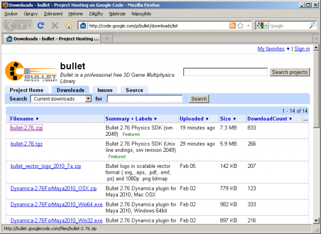Reload the page with the refresh icon
Image resolution: width=321 pixels, height=234 pixels.
click(x=41, y=26)
